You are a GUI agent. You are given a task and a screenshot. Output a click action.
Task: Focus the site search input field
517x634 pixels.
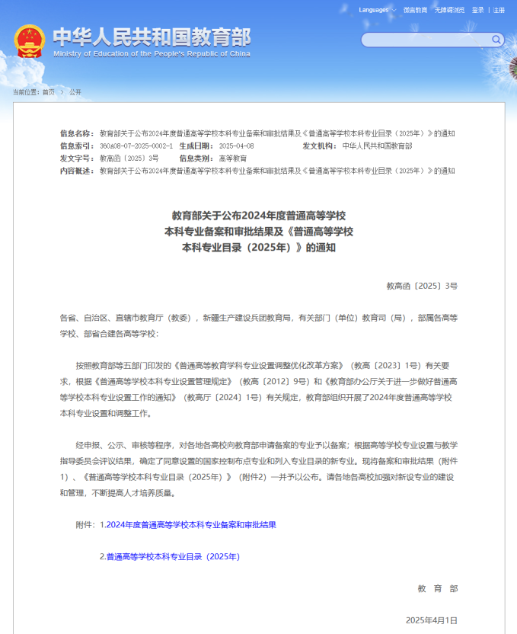pyautogui.click(x=426, y=40)
